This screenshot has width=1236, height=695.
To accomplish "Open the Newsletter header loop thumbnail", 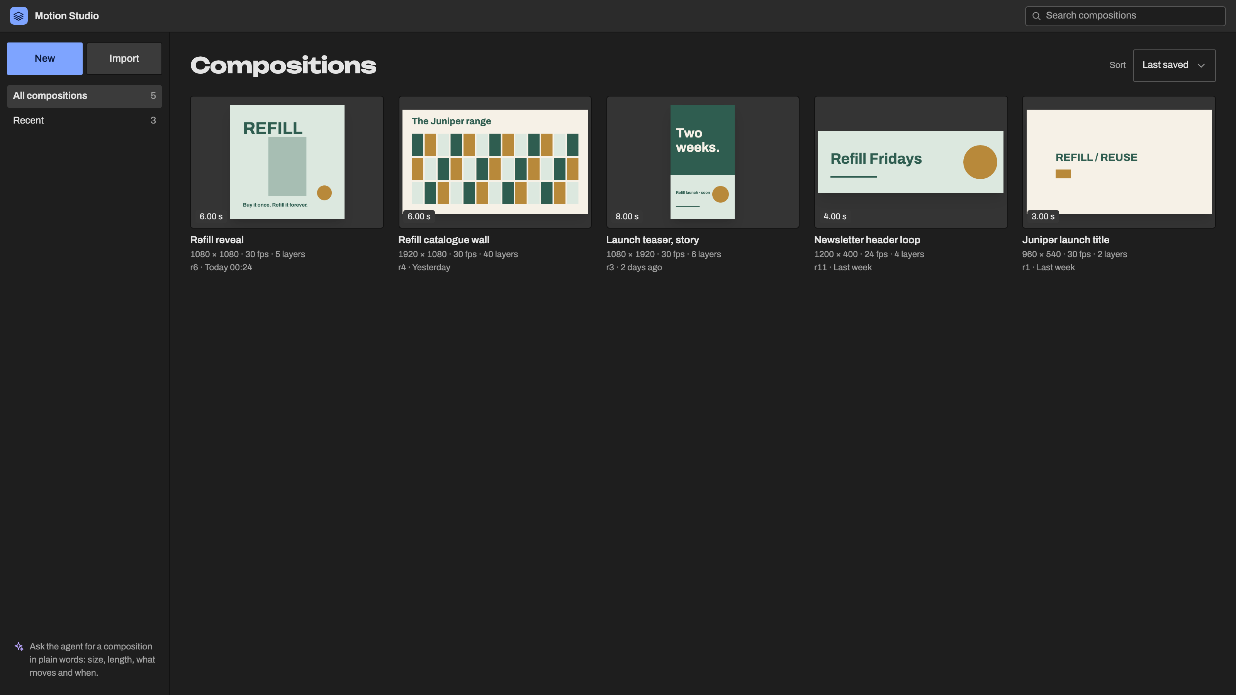I will (x=911, y=162).
